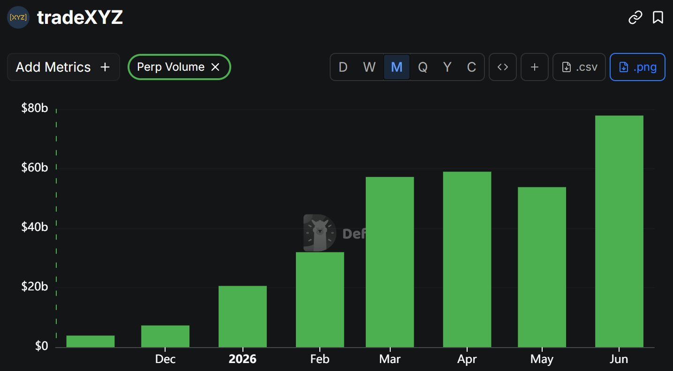Click the April volume bar
This screenshot has height=371, width=673.
(x=467, y=260)
